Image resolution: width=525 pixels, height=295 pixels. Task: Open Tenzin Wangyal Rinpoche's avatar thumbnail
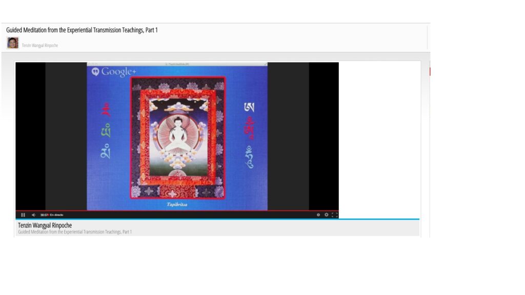(13, 43)
